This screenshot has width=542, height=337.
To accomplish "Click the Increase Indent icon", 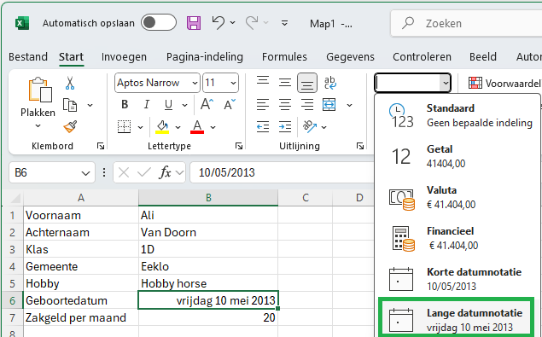I will point(285,127).
